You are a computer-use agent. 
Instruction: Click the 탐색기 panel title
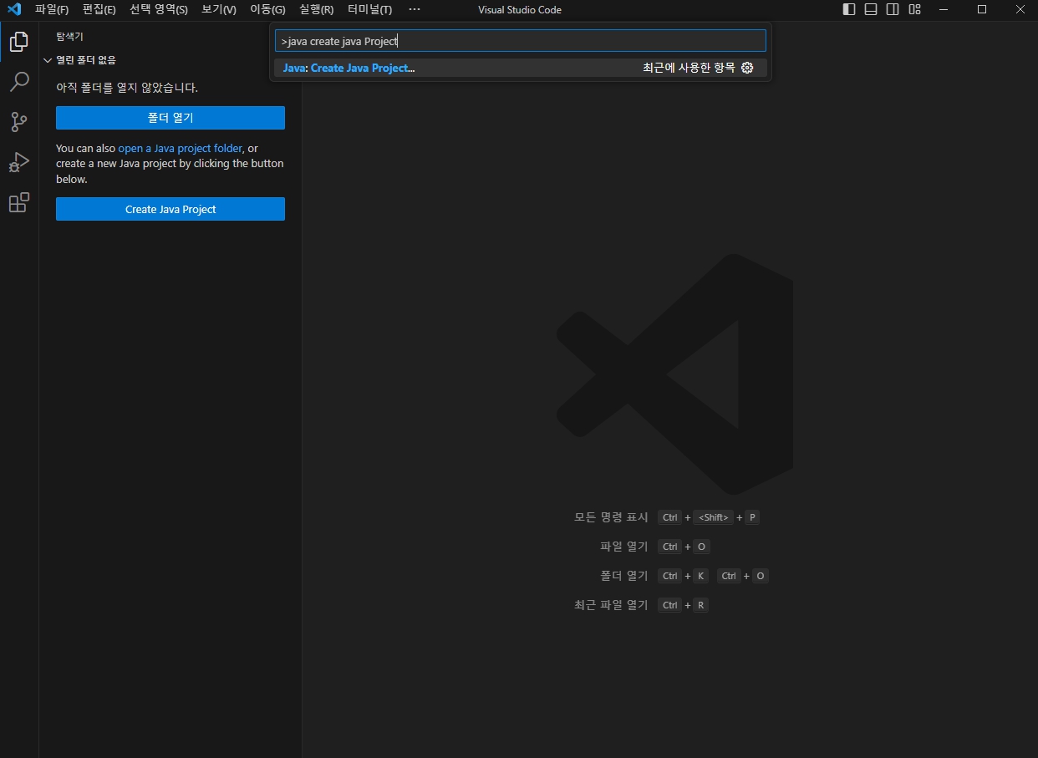coord(69,37)
